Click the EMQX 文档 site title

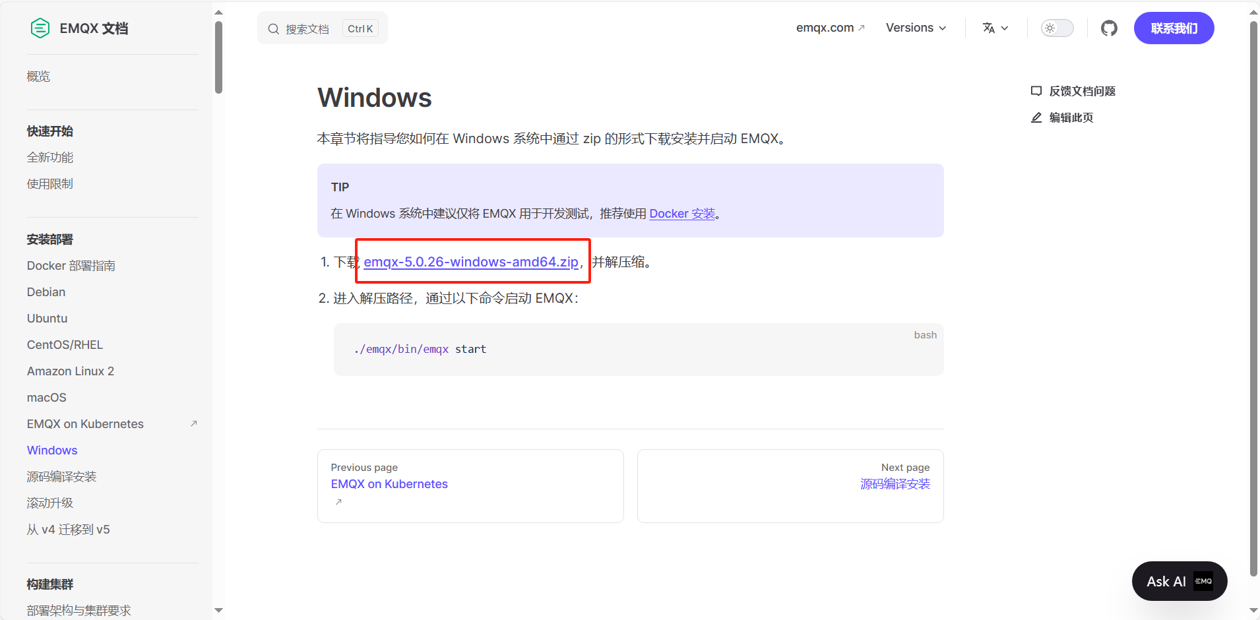(x=94, y=28)
